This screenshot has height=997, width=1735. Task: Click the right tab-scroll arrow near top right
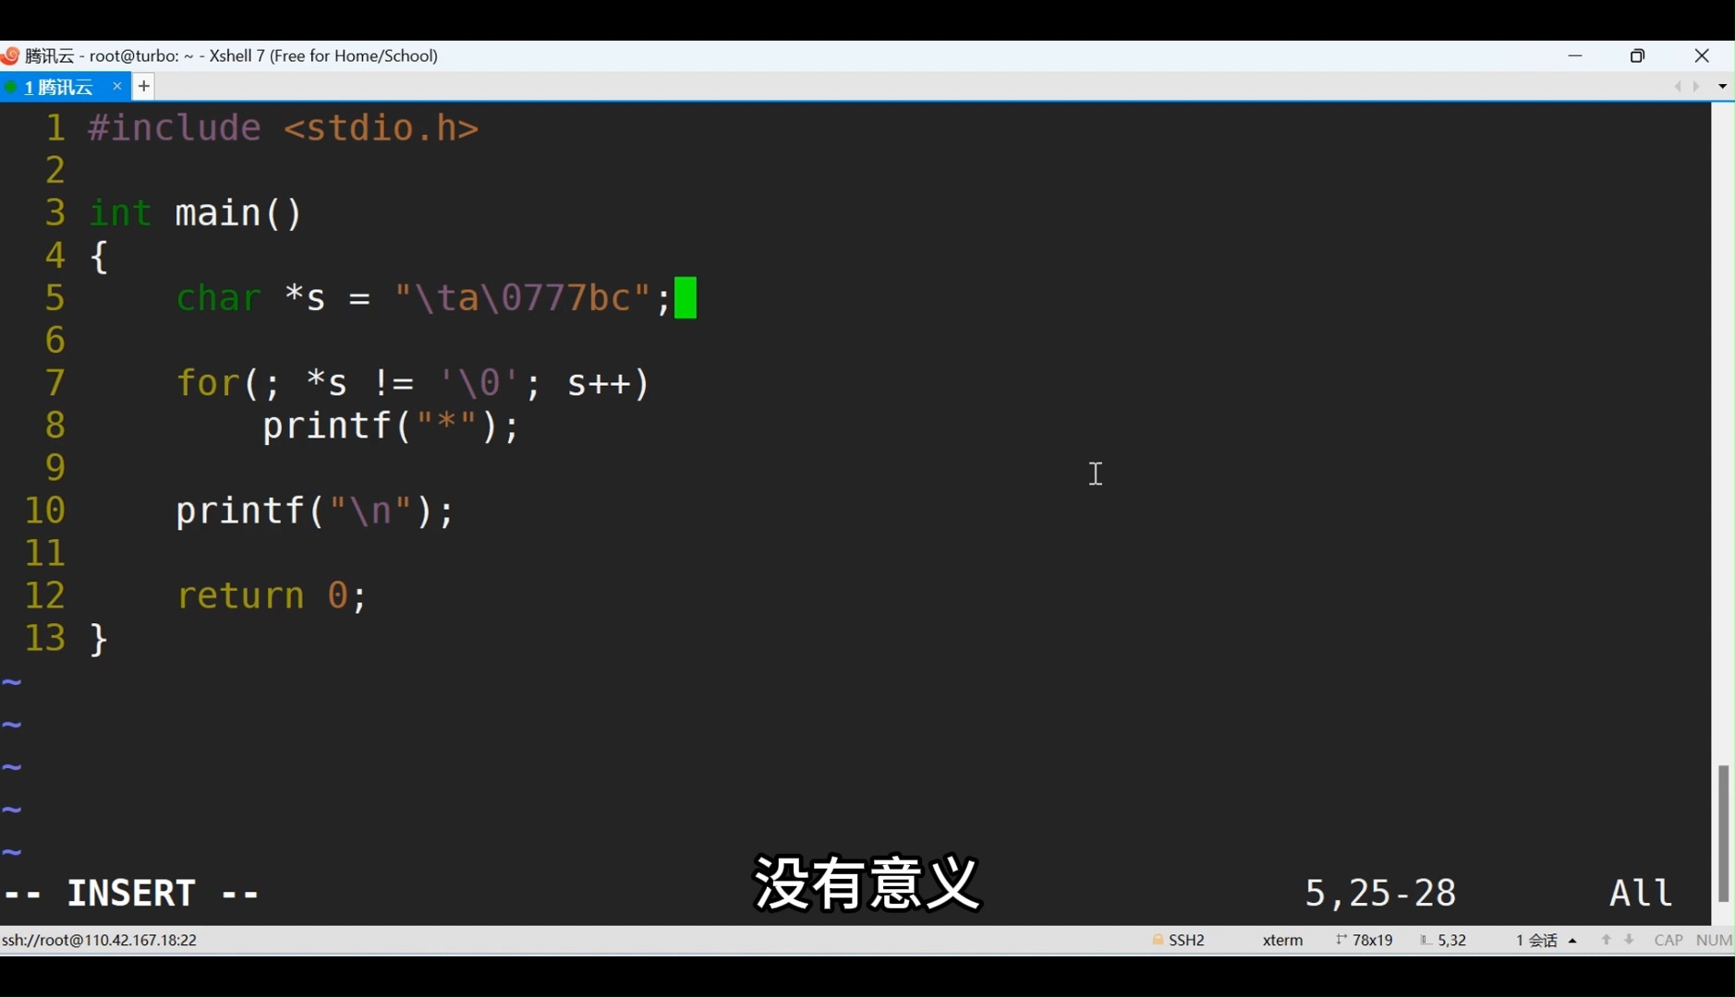1696,86
